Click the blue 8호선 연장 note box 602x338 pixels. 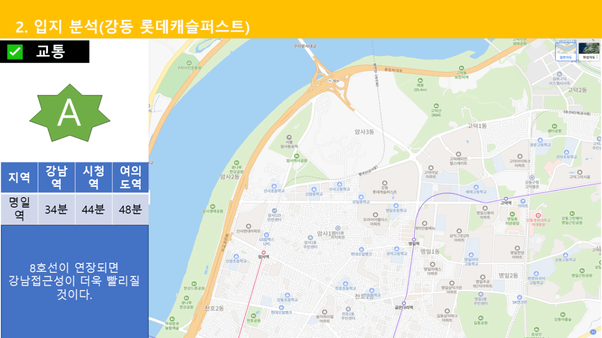[x=75, y=281]
